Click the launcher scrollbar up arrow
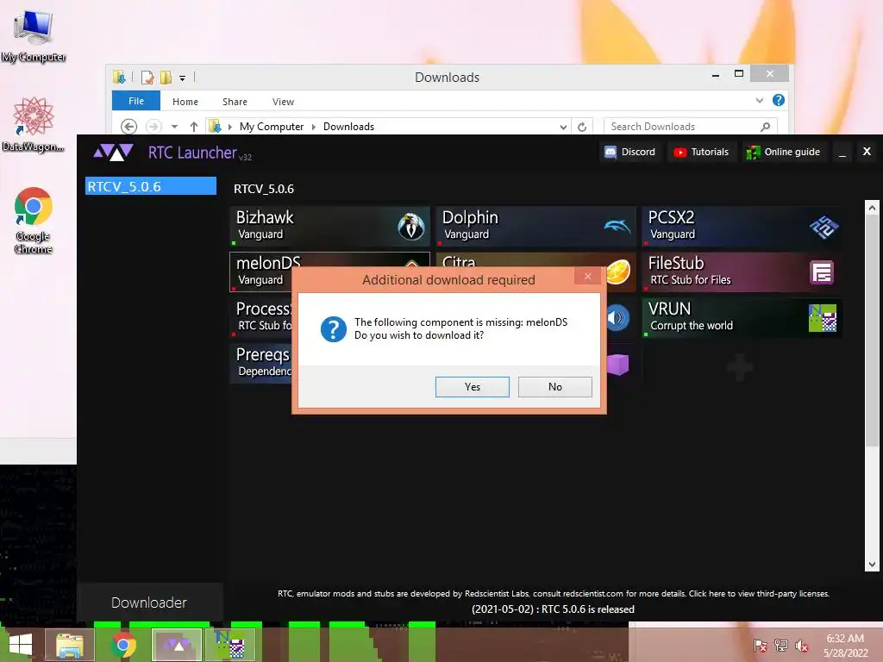883x662 pixels. click(x=872, y=208)
